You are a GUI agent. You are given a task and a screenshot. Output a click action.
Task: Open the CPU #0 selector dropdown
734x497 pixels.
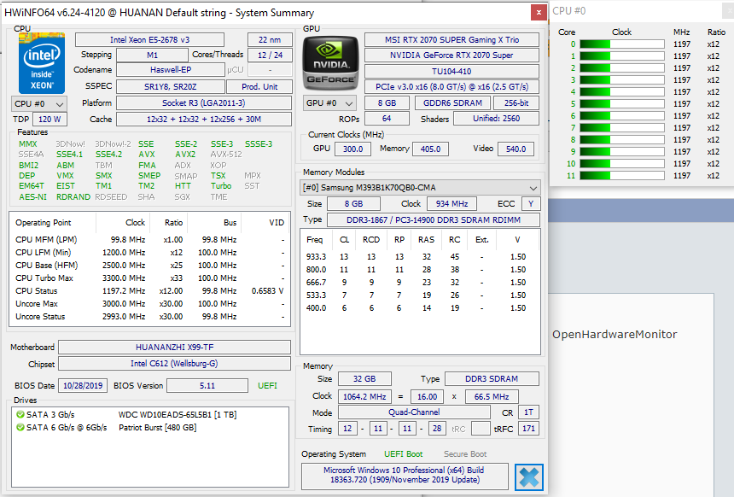[x=39, y=104]
